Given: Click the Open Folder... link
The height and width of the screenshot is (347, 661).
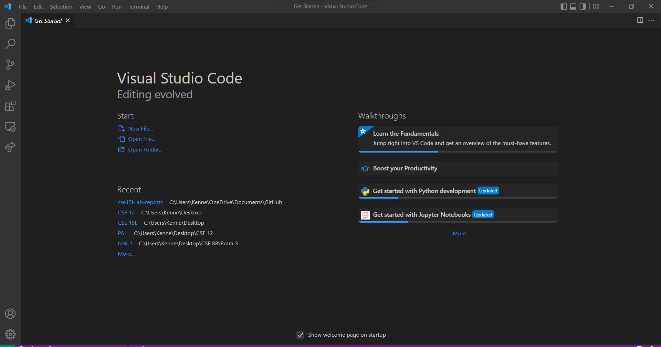Looking at the screenshot, I should pyautogui.click(x=145, y=149).
